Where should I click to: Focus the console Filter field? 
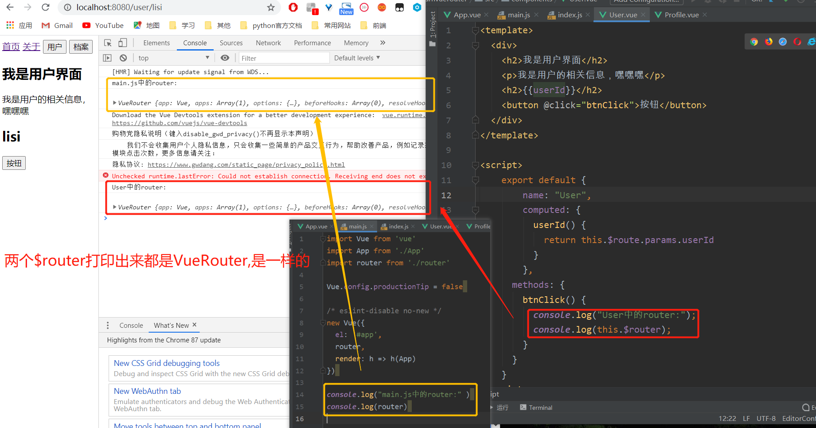coord(284,58)
